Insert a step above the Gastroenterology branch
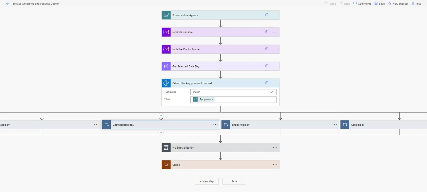This screenshot has width=427, height=192. tap(161, 115)
